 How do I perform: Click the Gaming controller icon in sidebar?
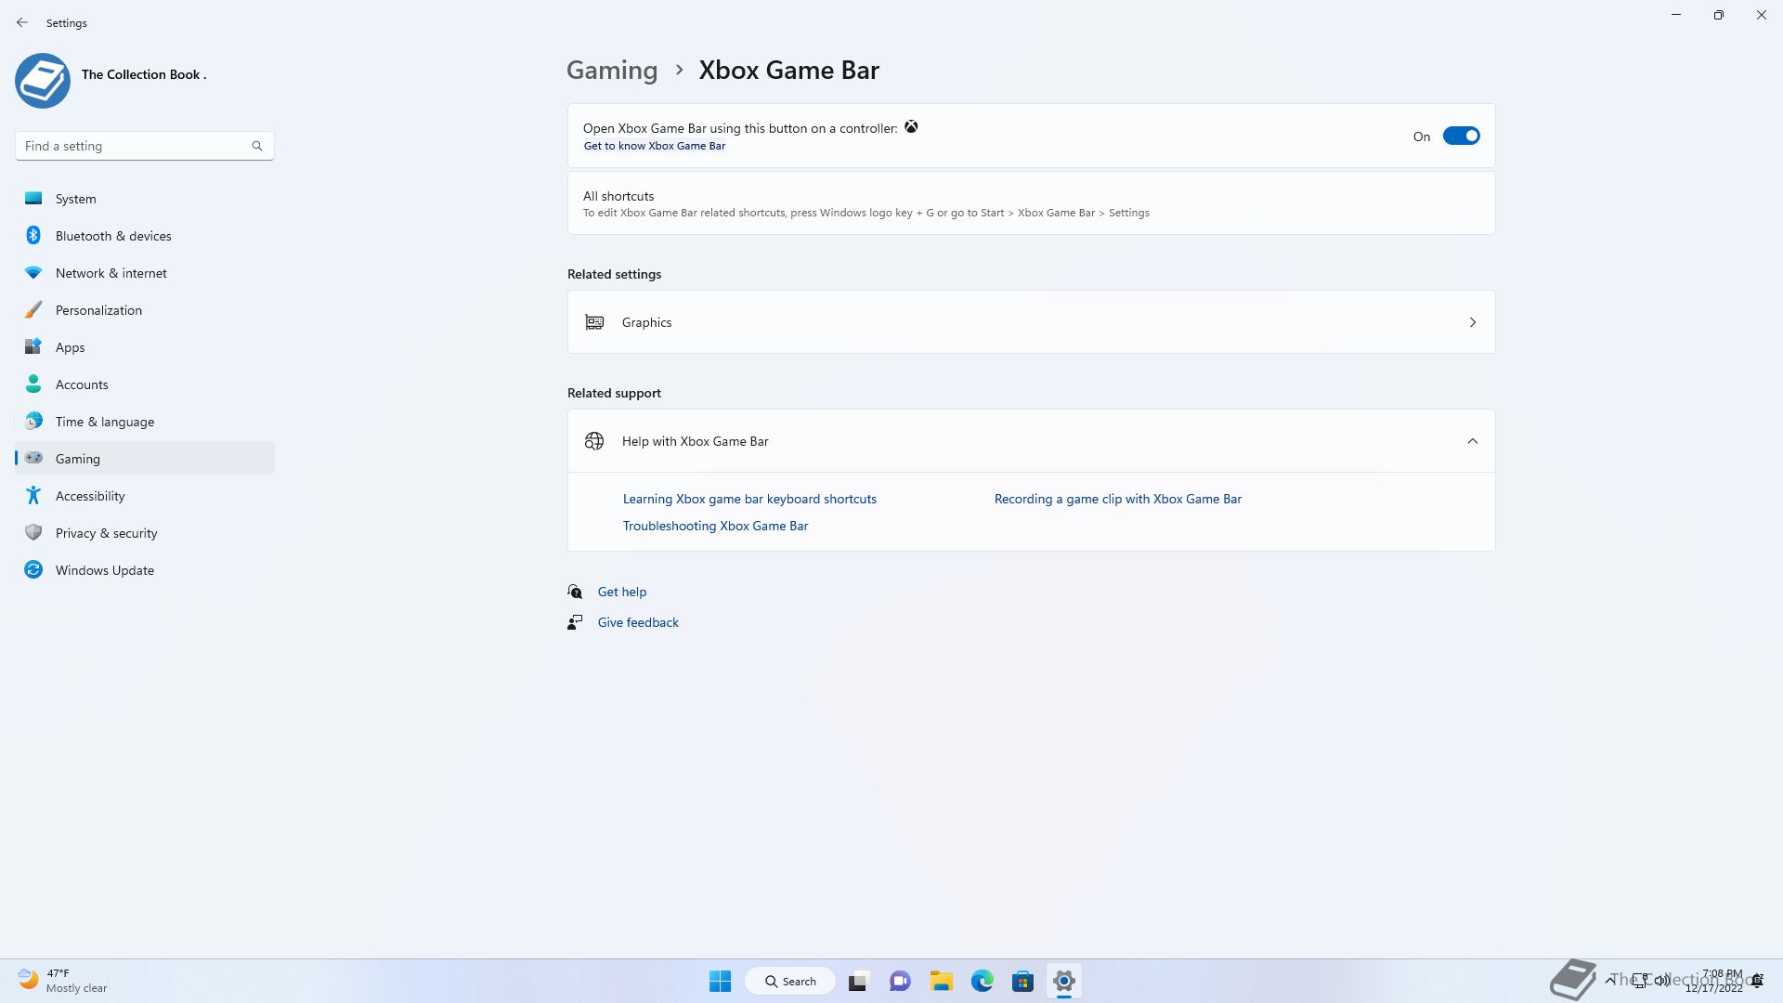[x=33, y=458]
